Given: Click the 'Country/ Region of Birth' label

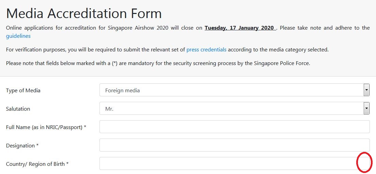Looking at the screenshot, I should [x=37, y=164].
